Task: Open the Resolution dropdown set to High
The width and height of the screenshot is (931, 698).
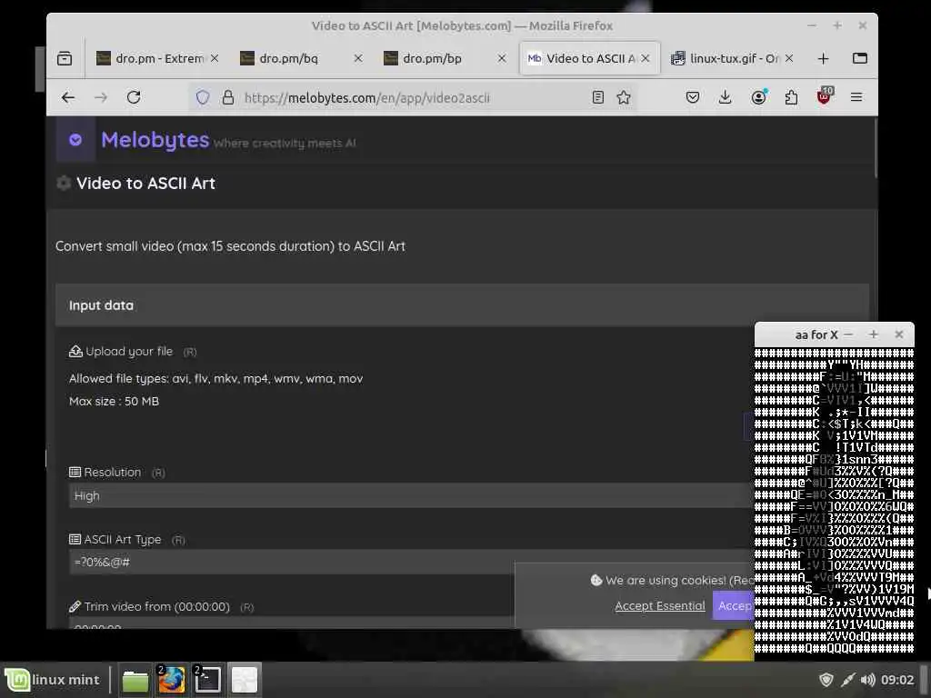Action: [411, 495]
